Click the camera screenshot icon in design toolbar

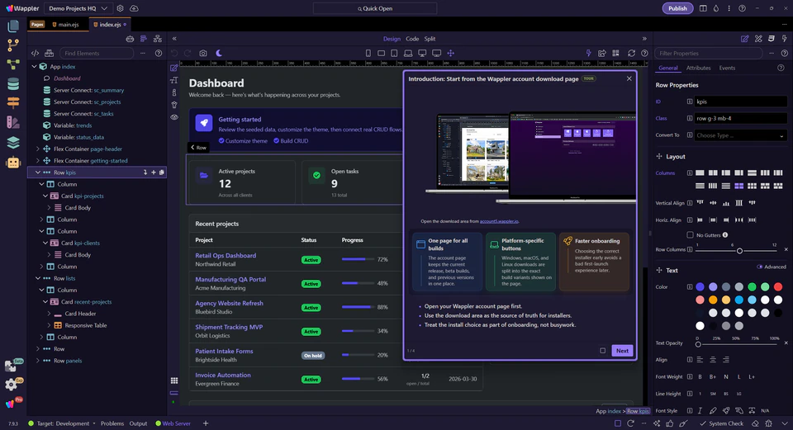click(203, 53)
